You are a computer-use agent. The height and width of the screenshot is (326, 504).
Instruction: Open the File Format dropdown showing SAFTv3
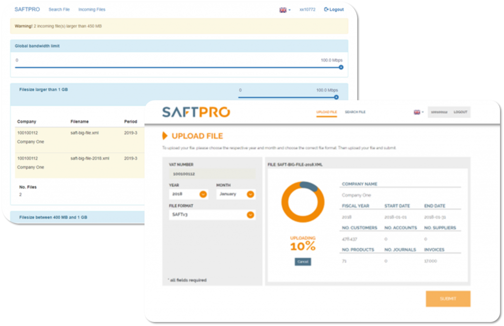click(212, 215)
